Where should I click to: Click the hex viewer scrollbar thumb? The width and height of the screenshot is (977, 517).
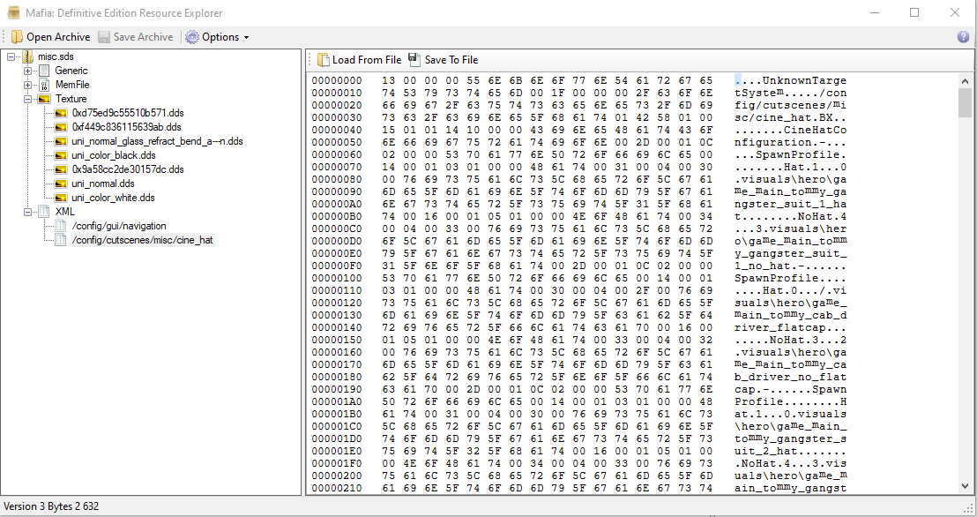(x=966, y=102)
